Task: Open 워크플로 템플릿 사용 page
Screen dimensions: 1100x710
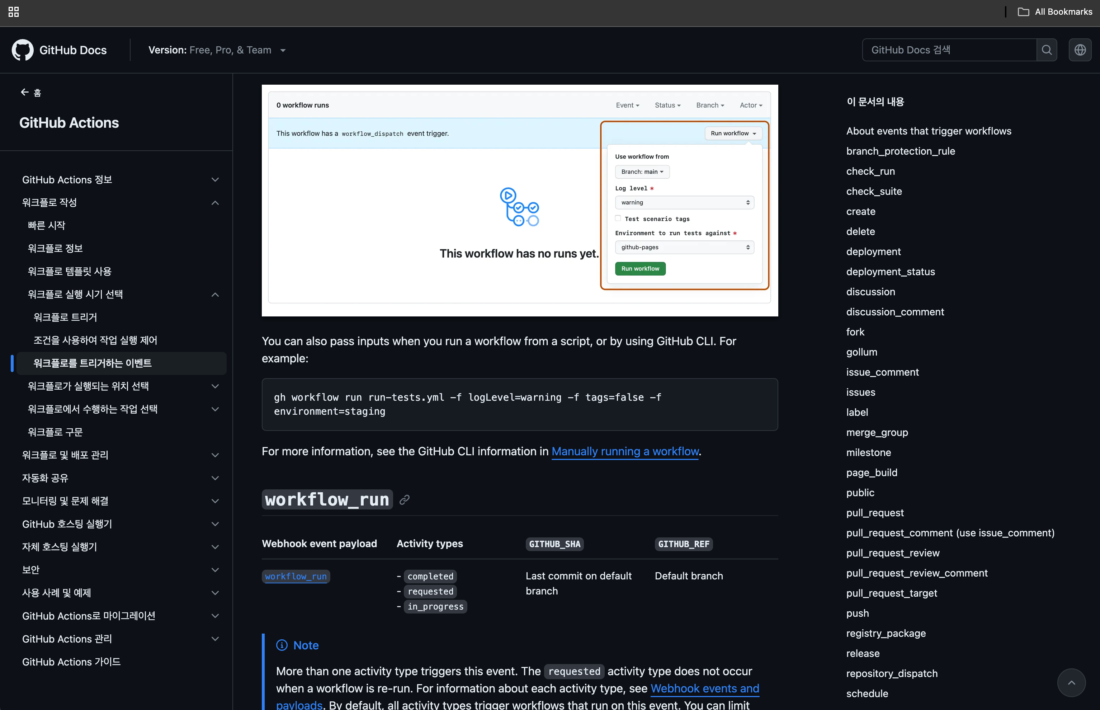Action: tap(70, 272)
